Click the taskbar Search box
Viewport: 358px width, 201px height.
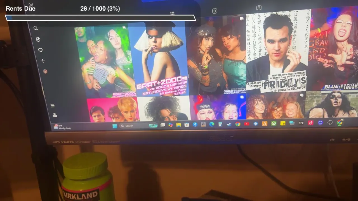point(139,126)
